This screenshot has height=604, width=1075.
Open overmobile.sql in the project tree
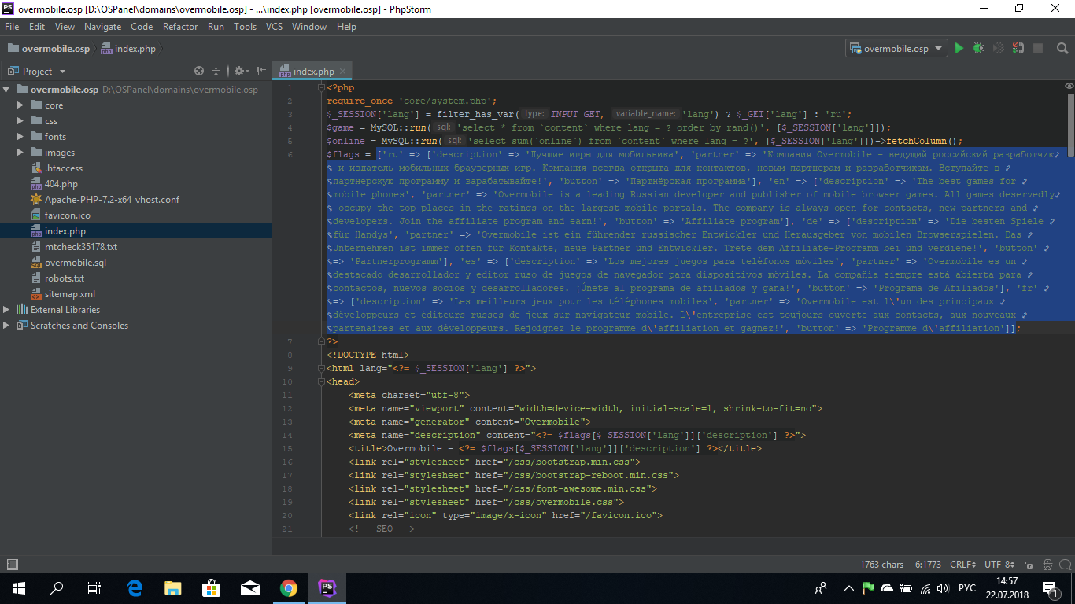(75, 263)
